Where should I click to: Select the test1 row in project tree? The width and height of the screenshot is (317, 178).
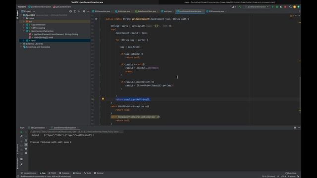pos(54,41)
